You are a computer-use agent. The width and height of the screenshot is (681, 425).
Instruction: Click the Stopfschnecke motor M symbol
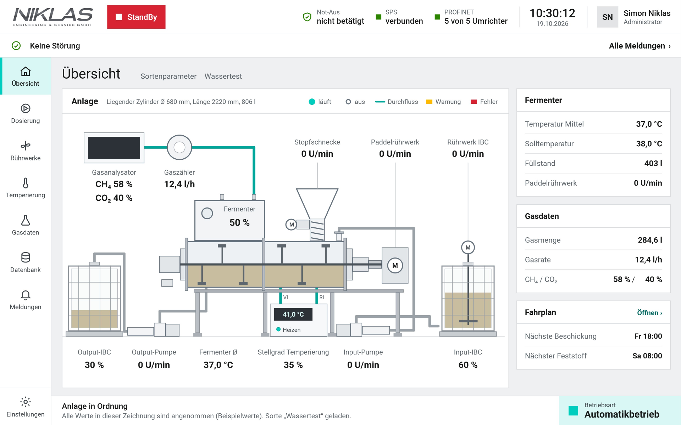point(292,225)
